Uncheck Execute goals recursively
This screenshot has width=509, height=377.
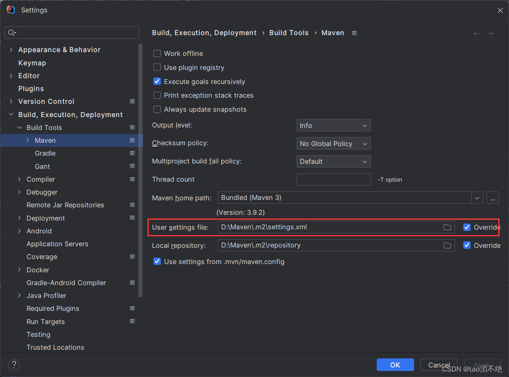[x=157, y=82]
